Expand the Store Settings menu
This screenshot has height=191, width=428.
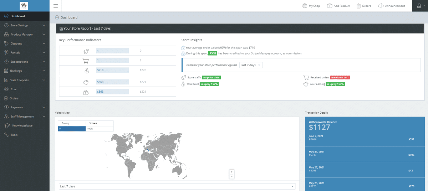[x=24, y=25]
